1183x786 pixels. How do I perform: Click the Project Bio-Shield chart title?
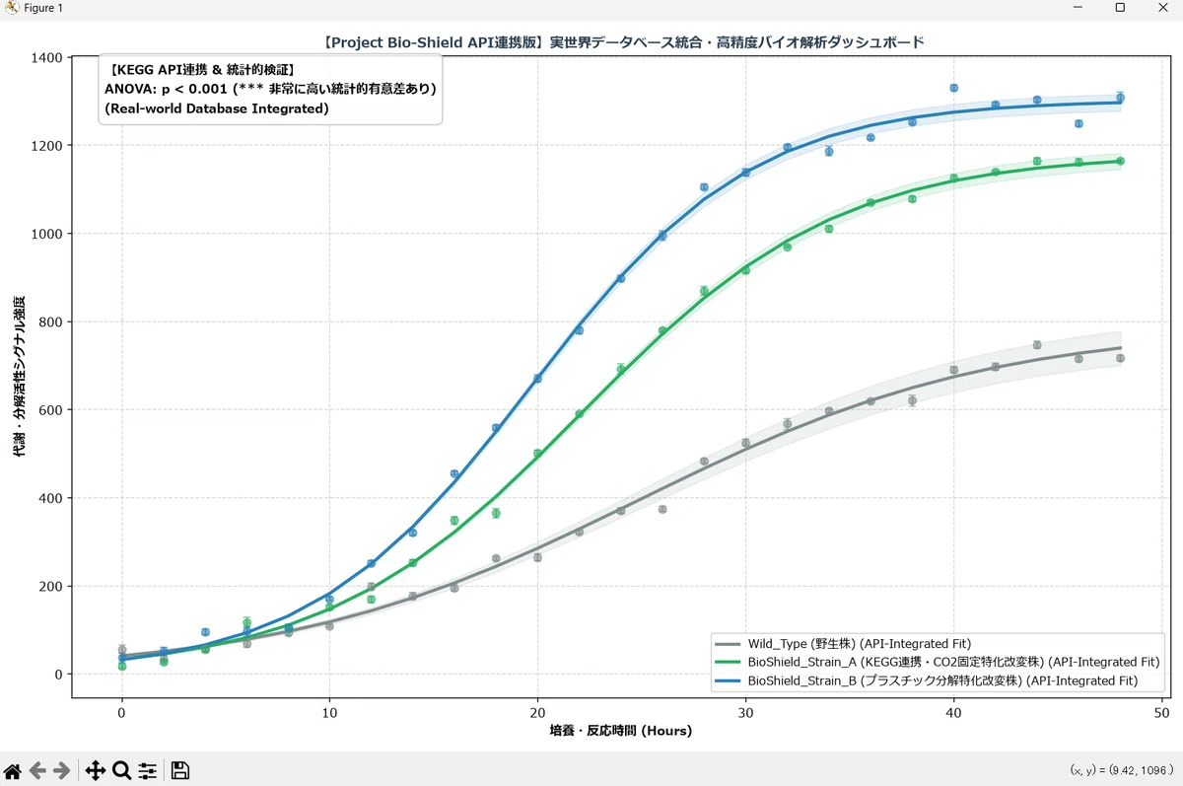tap(623, 42)
